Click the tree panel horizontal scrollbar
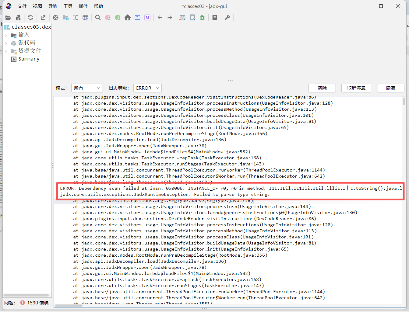Image resolution: width=409 pixels, height=312 pixels. coord(26,295)
